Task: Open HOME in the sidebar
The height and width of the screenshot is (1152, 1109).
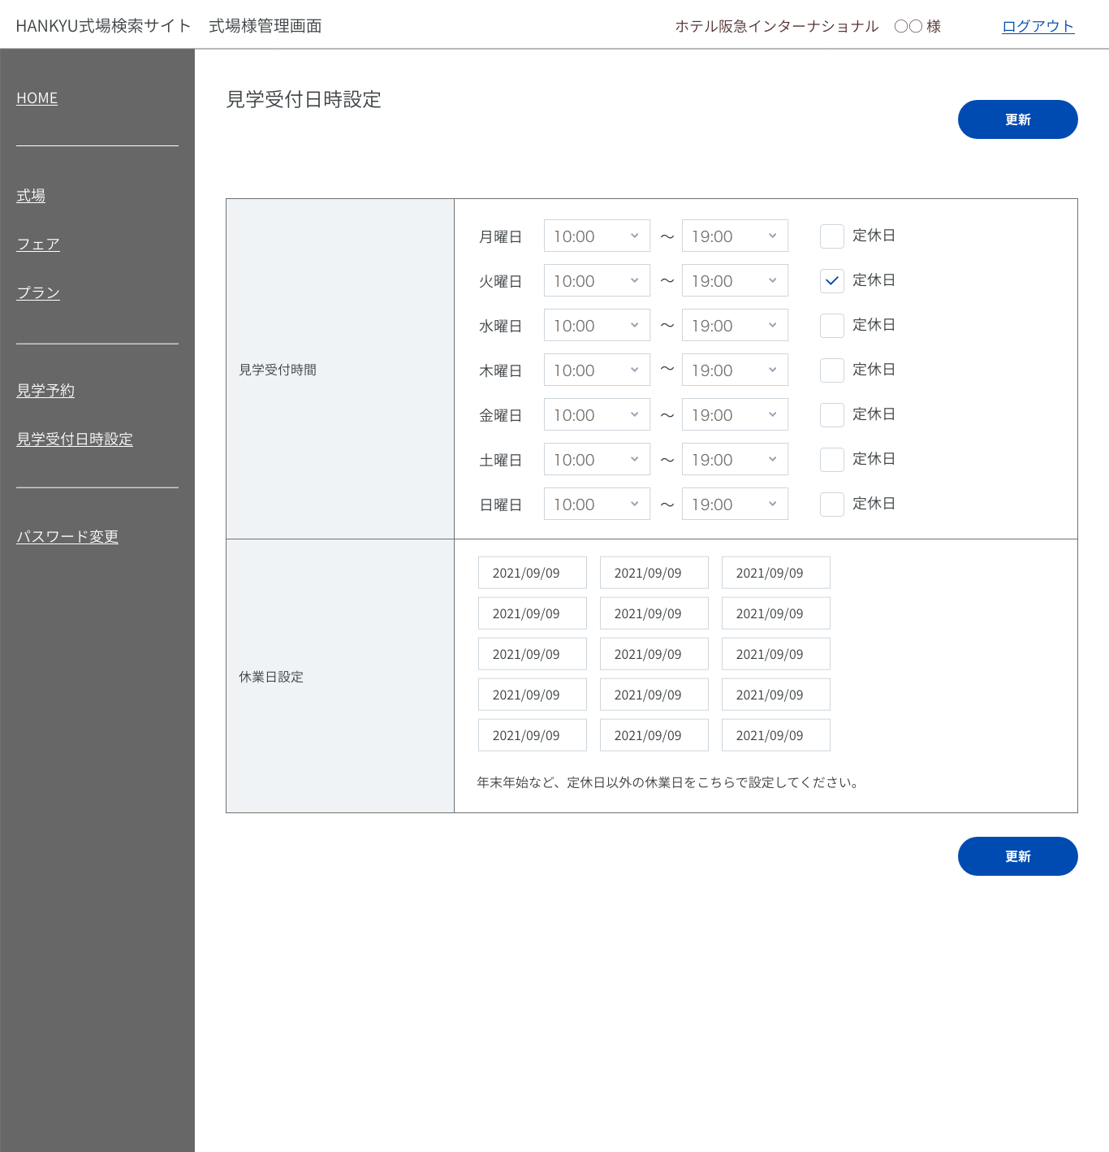Action: point(37,98)
